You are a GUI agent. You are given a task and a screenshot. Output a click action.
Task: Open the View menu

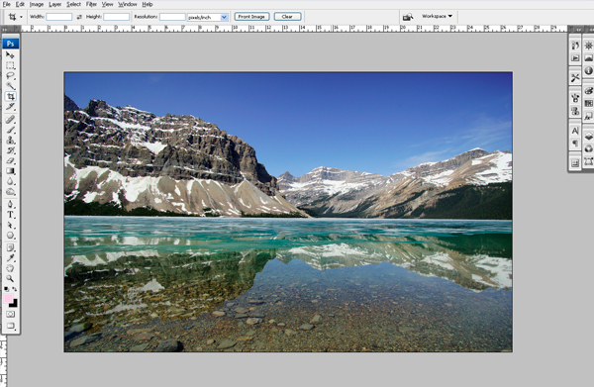108,4
